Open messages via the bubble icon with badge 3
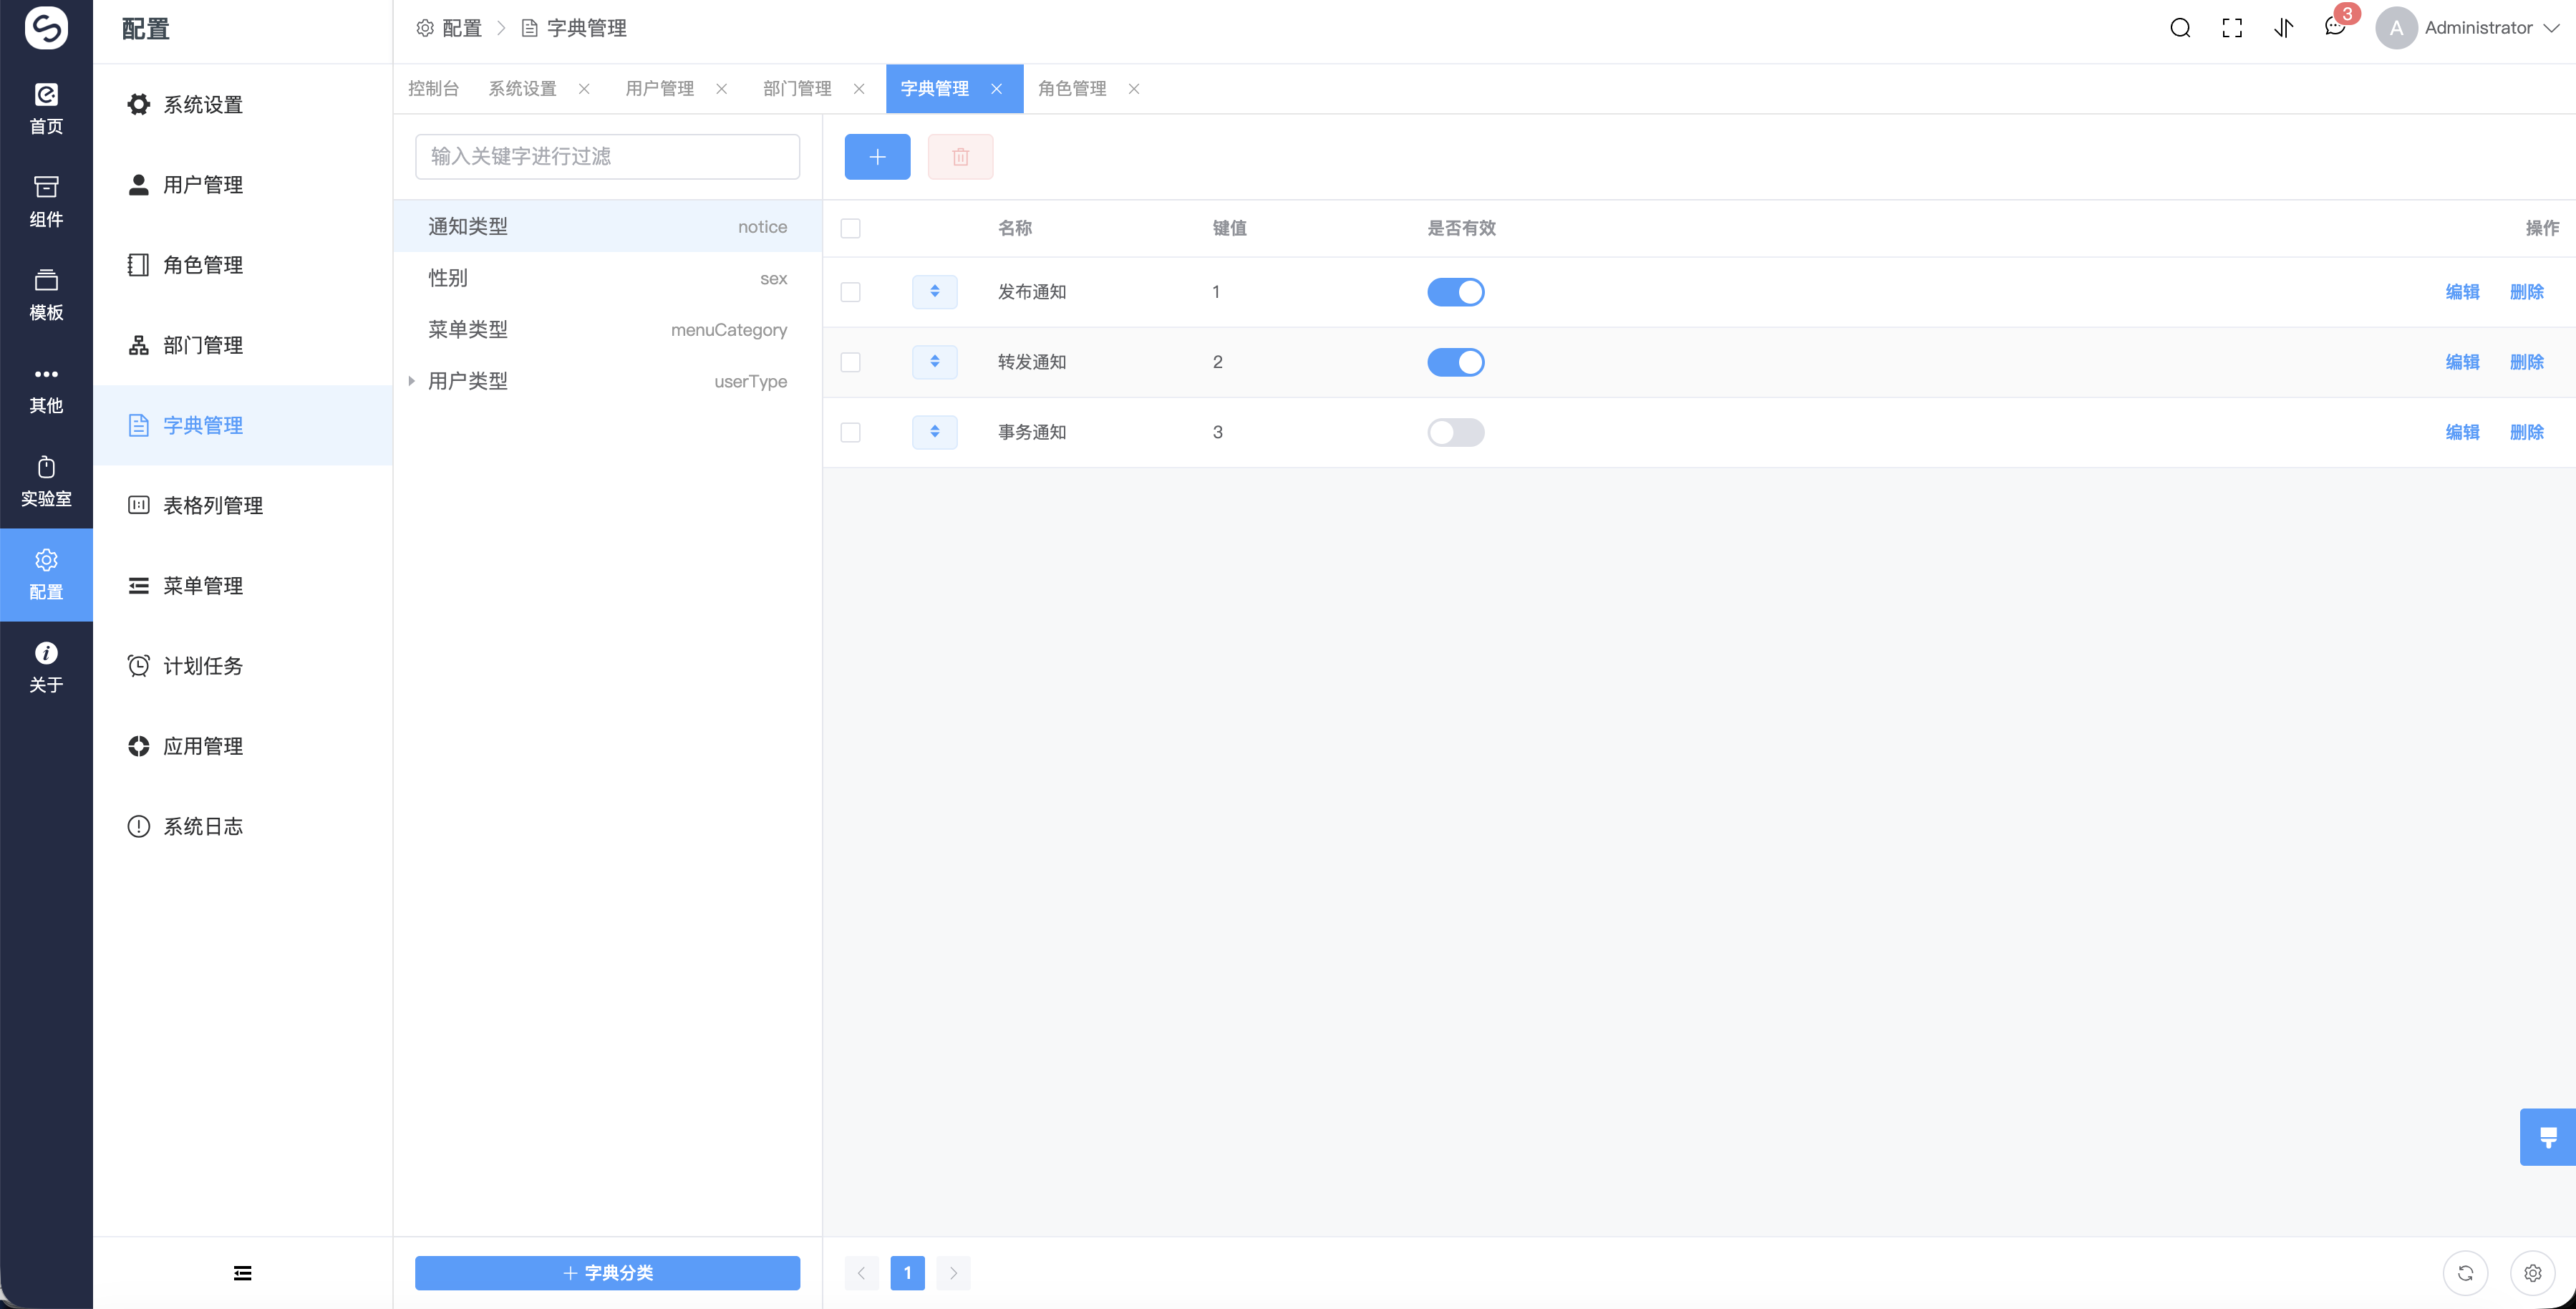Viewport: 2576px width, 1309px height. click(2334, 27)
